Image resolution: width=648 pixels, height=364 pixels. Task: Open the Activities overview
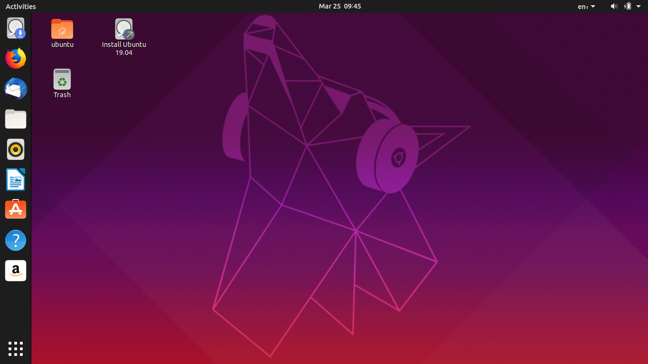(x=21, y=6)
